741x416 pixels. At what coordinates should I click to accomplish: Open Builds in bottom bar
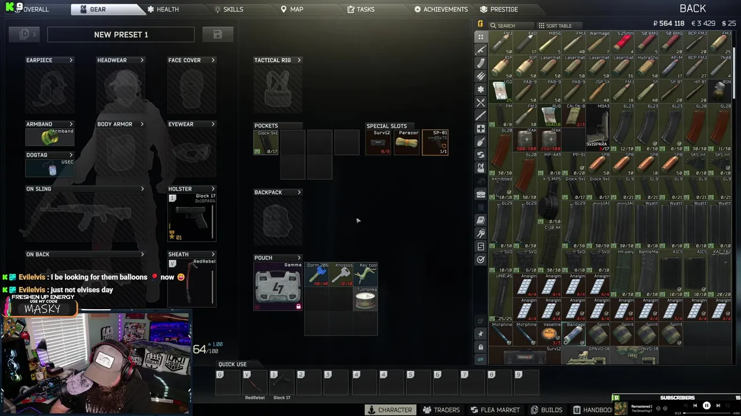(546, 410)
